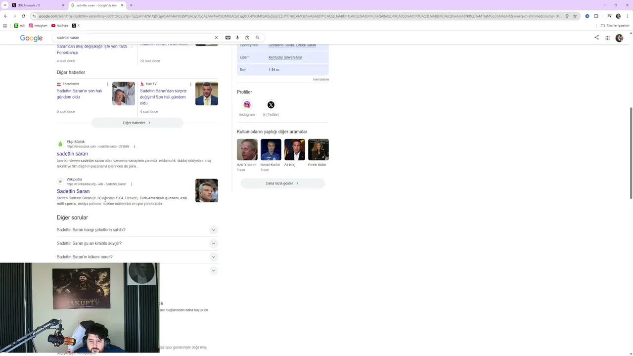Open the Instagram profile icon
The height and width of the screenshot is (356, 633).
247,105
